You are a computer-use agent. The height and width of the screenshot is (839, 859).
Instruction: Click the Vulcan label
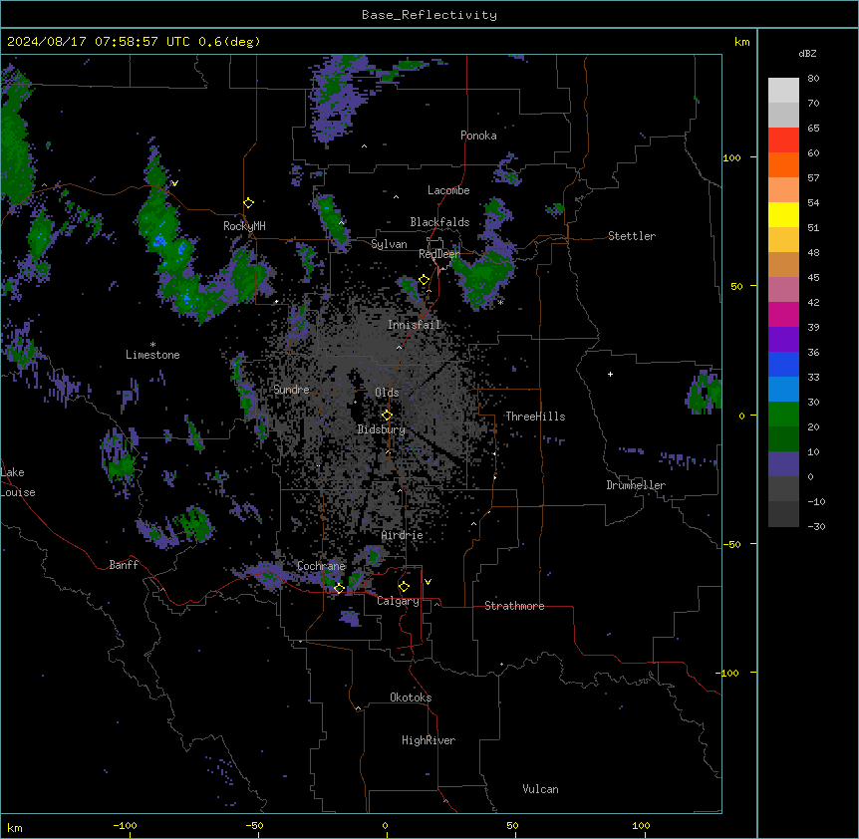[540, 789]
